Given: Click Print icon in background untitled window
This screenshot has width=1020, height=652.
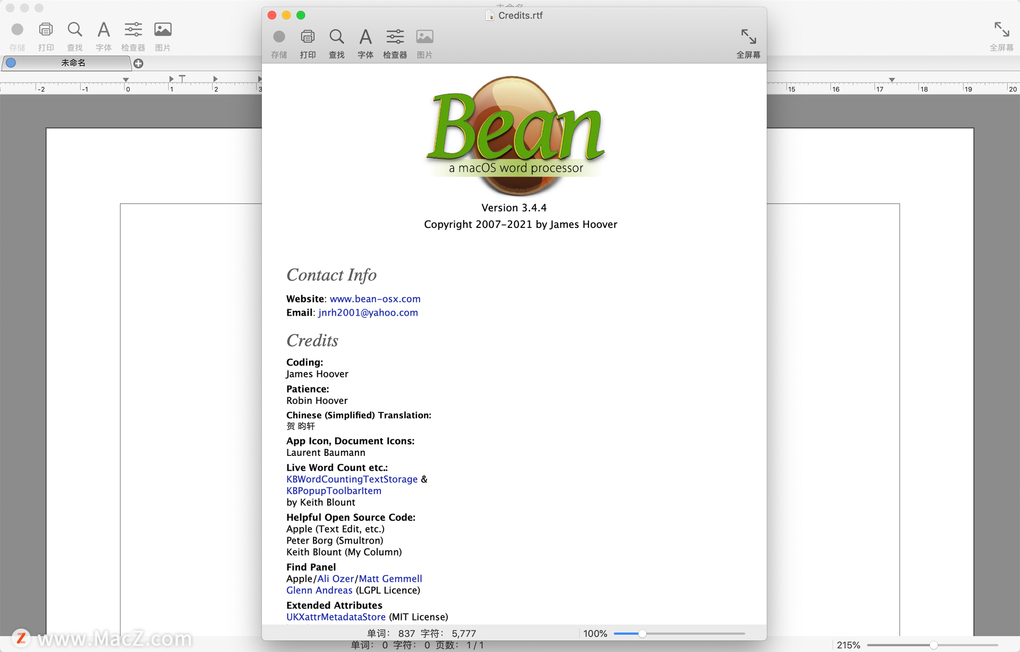Looking at the screenshot, I should point(46,29).
